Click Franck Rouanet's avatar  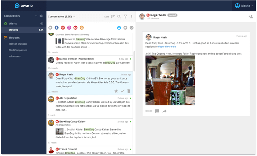pyautogui.click(x=51, y=150)
